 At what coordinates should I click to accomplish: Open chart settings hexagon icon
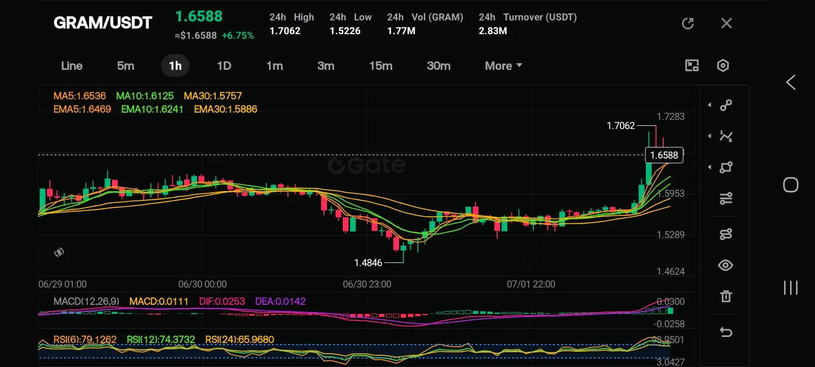[723, 65]
